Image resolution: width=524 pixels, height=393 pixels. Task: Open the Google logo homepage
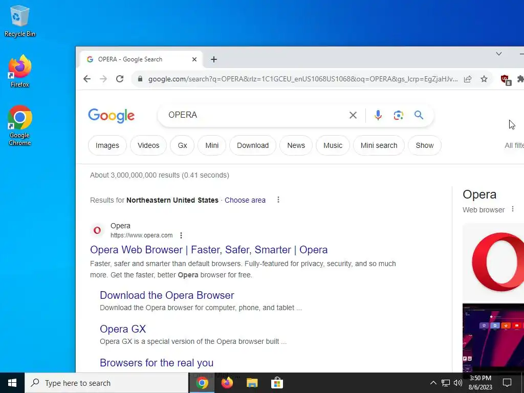pos(111,116)
